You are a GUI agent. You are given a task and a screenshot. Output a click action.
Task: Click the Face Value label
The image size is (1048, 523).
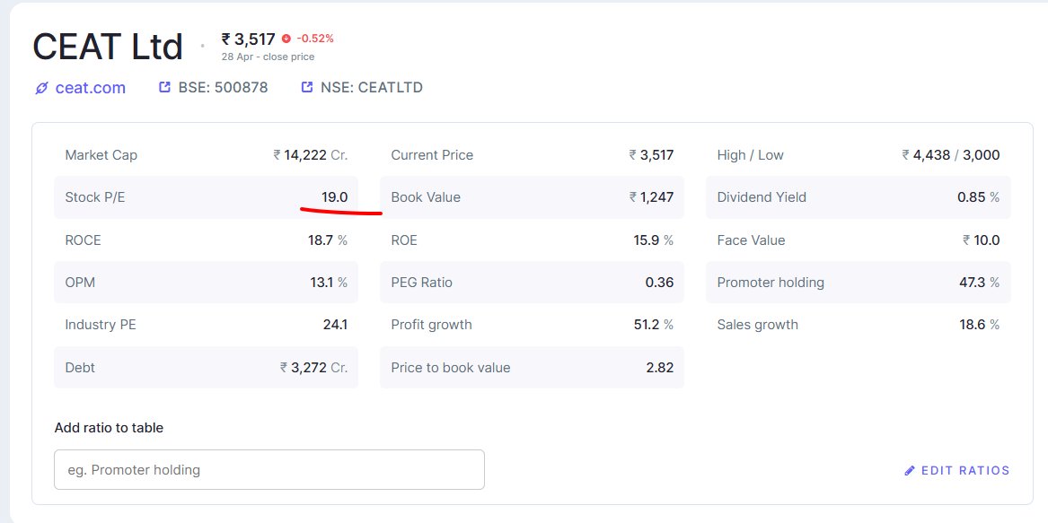pyautogui.click(x=752, y=240)
